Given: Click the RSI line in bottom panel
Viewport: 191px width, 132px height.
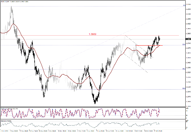Looking at the screenshot, I should pos(90,124).
